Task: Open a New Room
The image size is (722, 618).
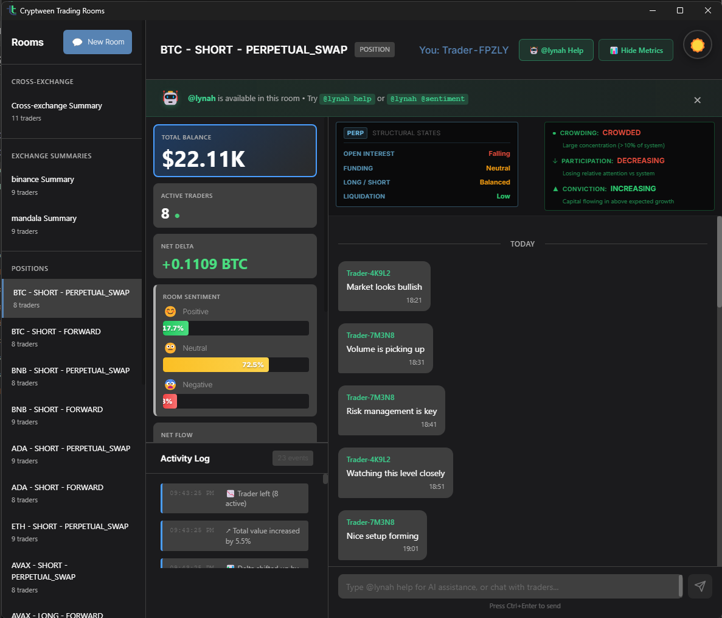Action: point(97,42)
